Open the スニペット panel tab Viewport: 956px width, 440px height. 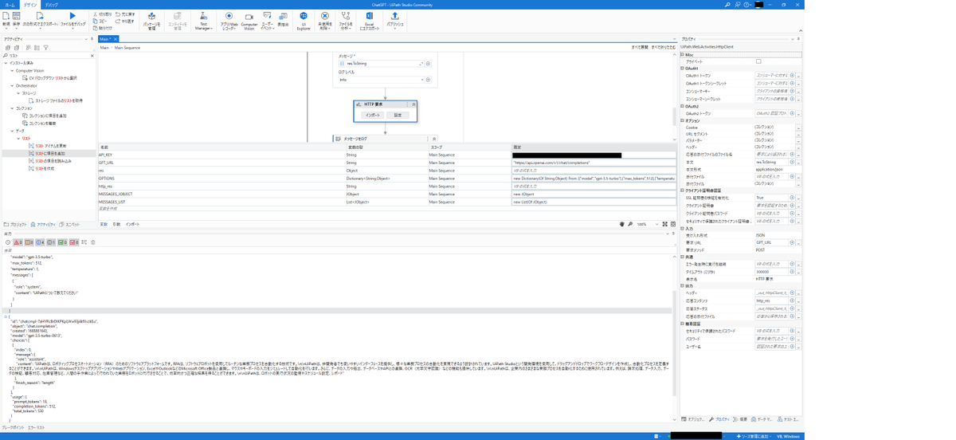(69, 225)
